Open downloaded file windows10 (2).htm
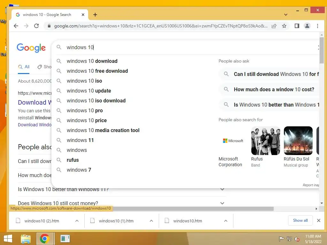 (42, 221)
